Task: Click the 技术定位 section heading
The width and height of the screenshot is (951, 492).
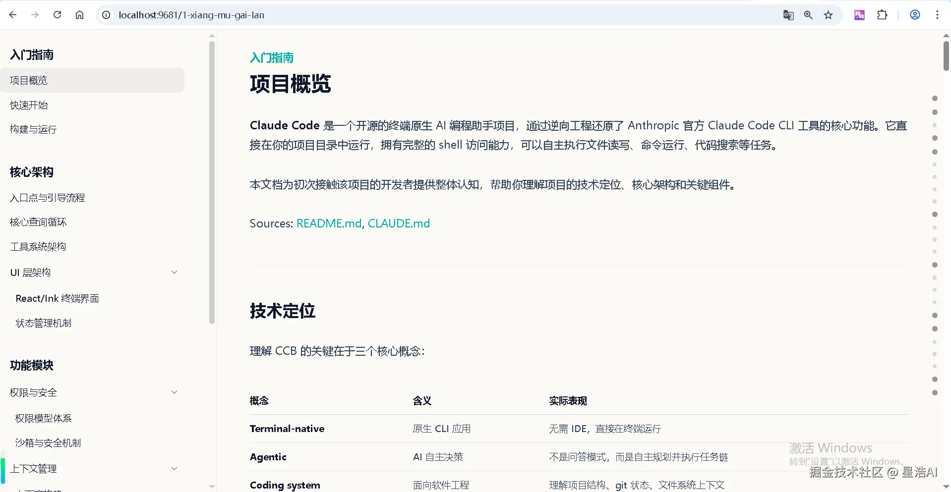Action: coord(283,311)
